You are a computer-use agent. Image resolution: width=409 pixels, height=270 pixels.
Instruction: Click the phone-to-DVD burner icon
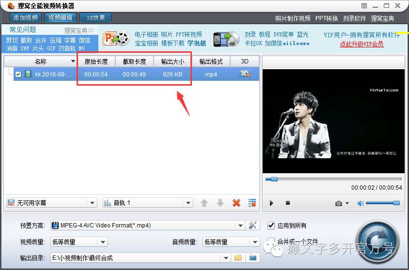coord(226,39)
